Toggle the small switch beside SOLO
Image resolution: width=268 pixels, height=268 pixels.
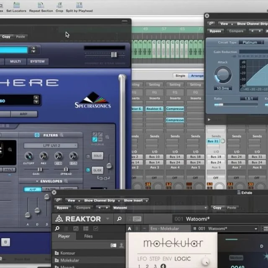(88, 156)
